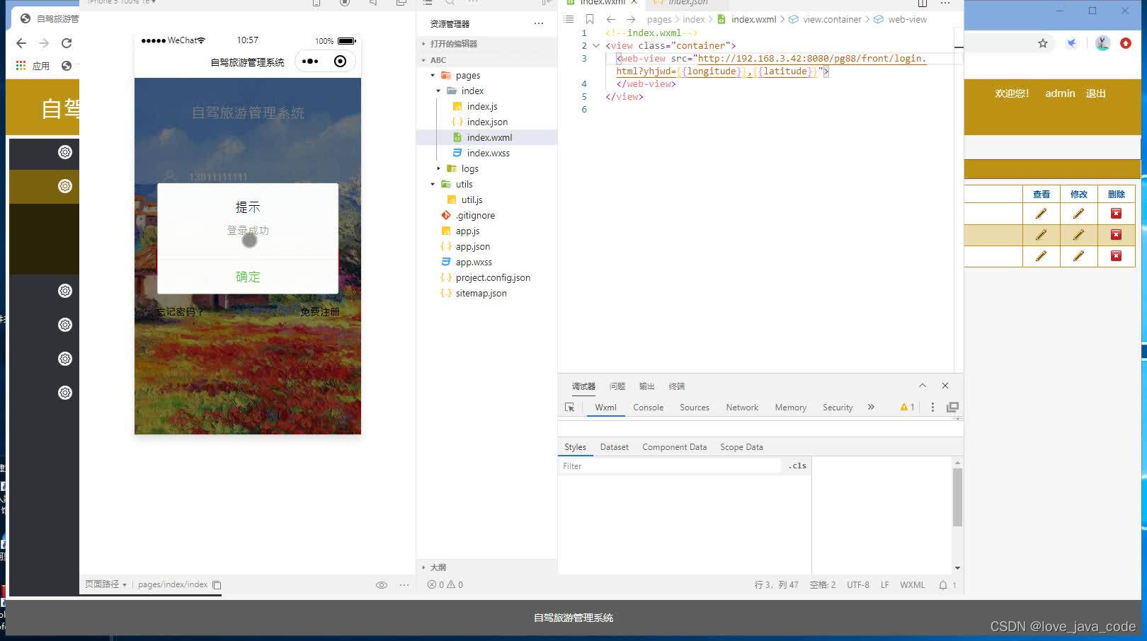Screen dimensions: 1147x641
Task: Click the highlighted gear item in admin sidebar
Action: (65, 186)
